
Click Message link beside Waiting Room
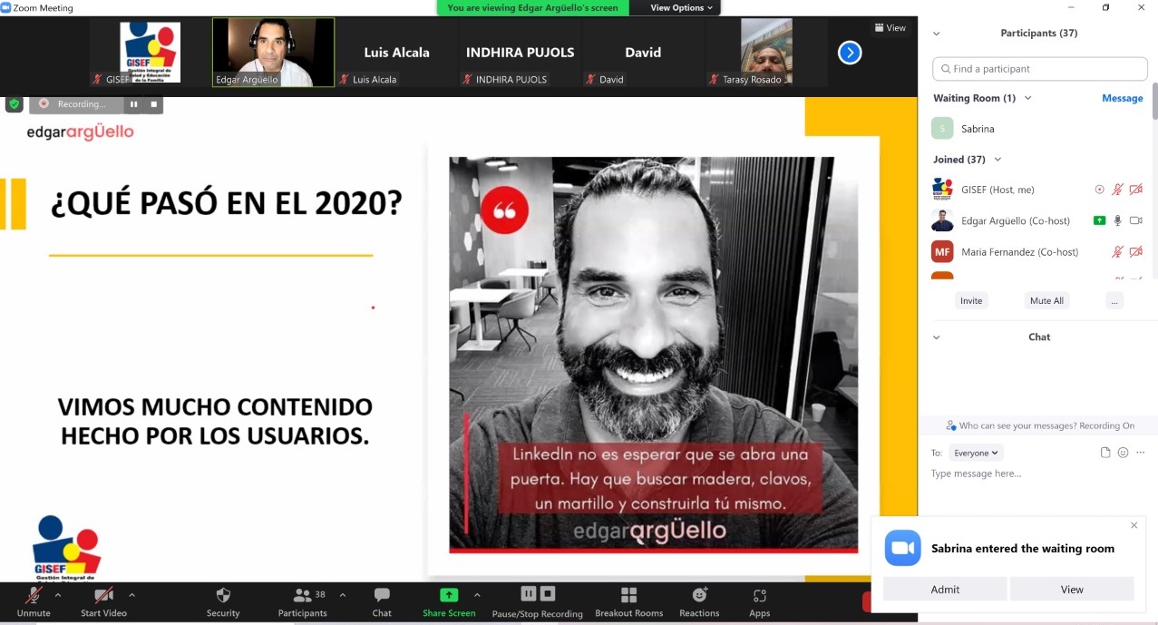(x=1122, y=98)
